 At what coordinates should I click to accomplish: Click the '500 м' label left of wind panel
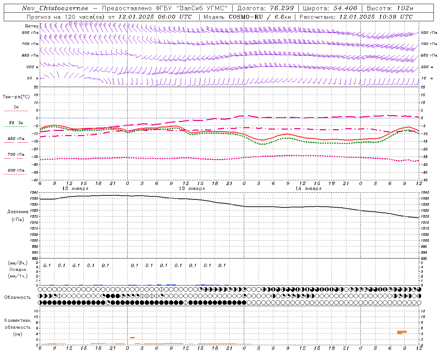click(33, 67)
